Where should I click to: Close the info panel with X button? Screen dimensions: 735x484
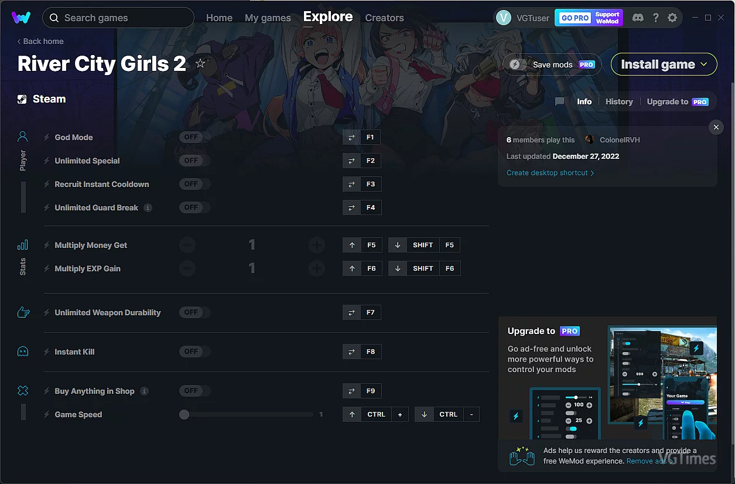[715, 127]
